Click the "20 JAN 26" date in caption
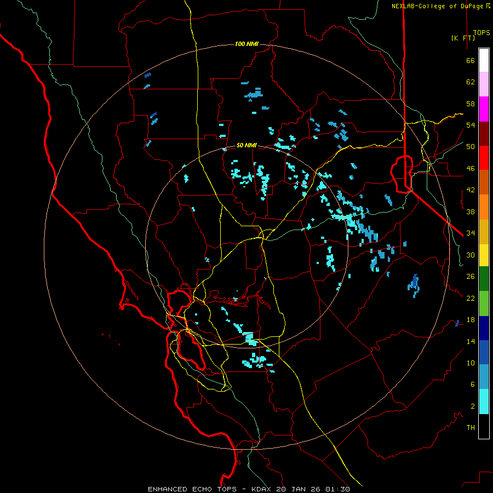This screenshot has height=493, width=493. point(299,489)
